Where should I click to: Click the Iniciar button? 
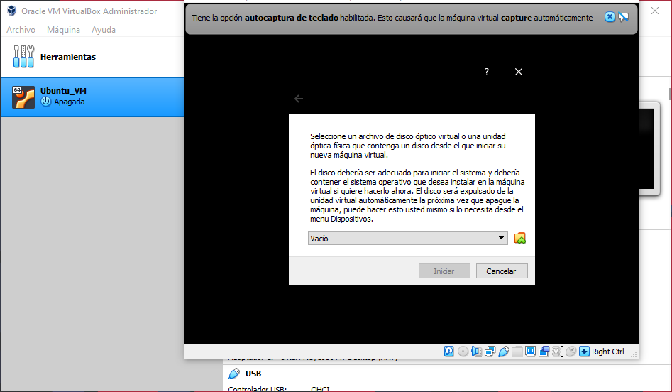click(444, 271)
